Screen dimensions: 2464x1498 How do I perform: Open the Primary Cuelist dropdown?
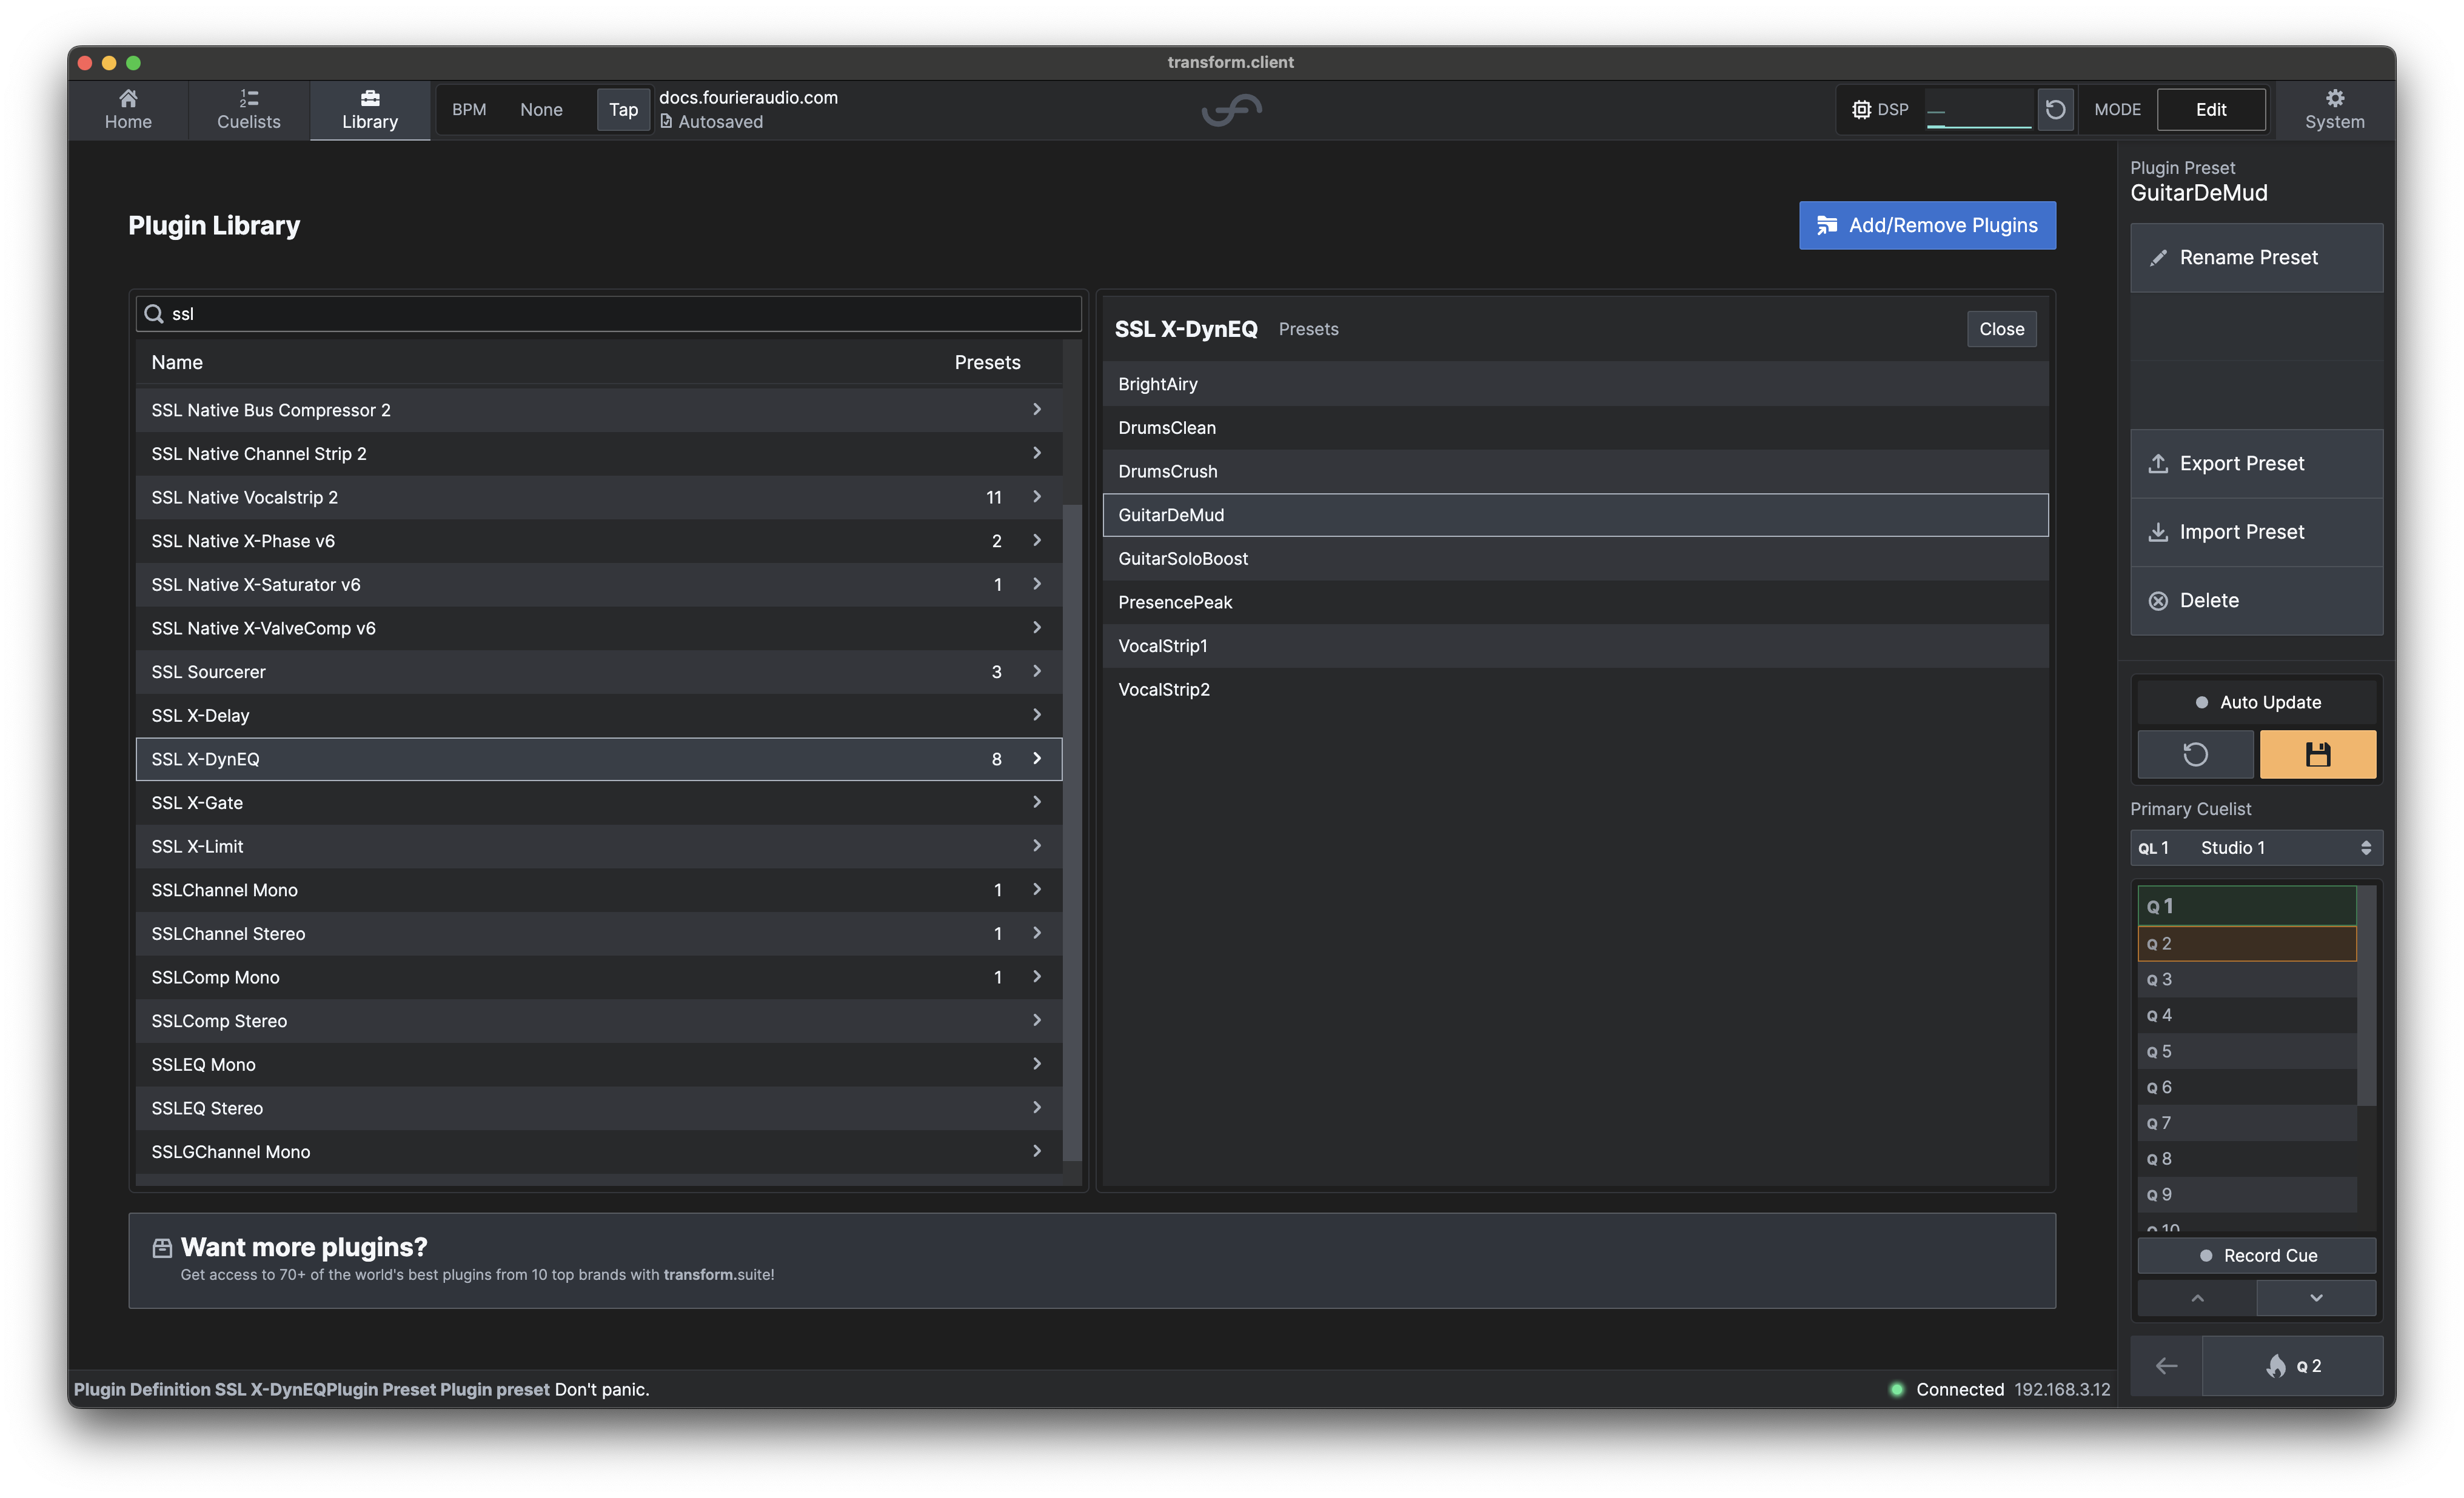[x=2256, y=847]
